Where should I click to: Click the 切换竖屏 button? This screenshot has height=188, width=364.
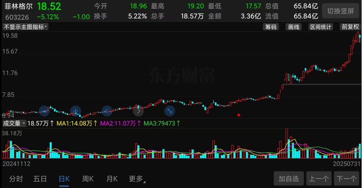340,11
